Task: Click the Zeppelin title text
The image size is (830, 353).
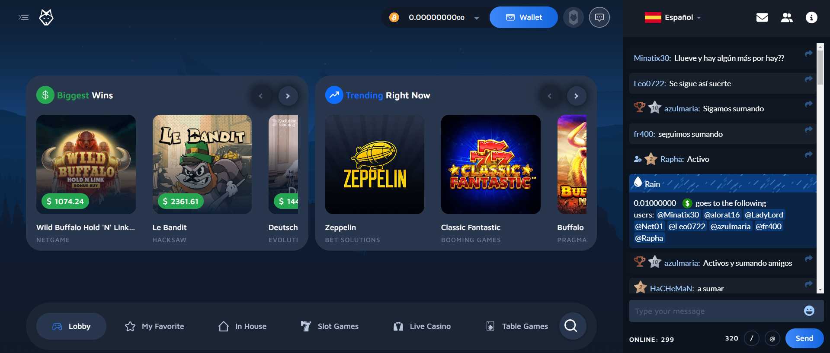Action: 340,227
